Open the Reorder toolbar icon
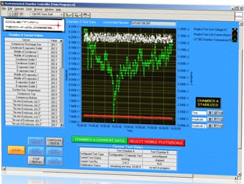The image size is (244, 184). tap(86, 15)
